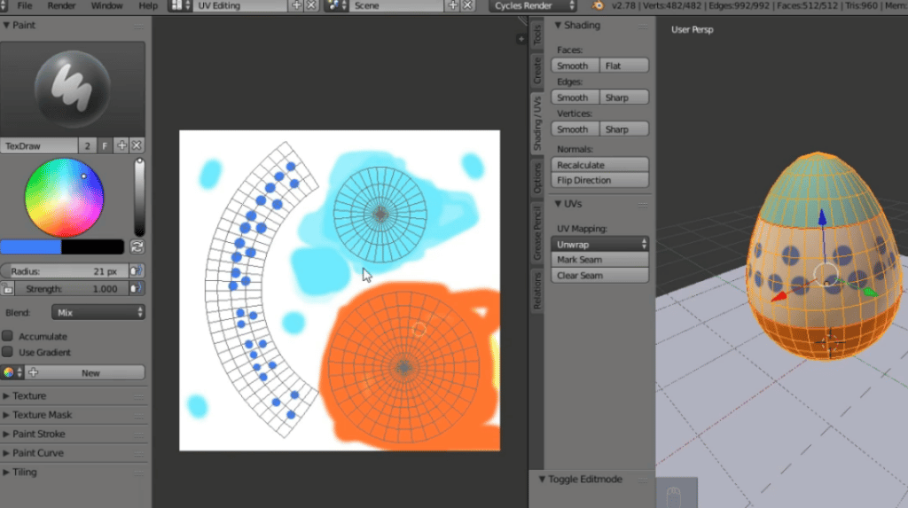The width and height of the screenshot is (908, 508).
Task: Click the screen layout browse icon
Action: pos(181,6)
